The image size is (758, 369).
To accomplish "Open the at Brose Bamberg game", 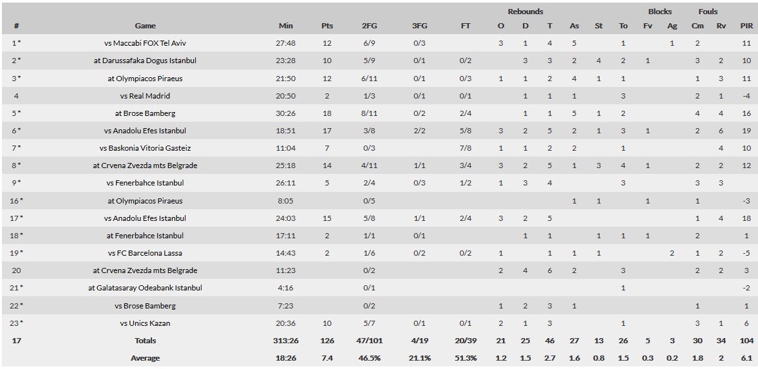I will pyautogui.click(x=145, y=113).
